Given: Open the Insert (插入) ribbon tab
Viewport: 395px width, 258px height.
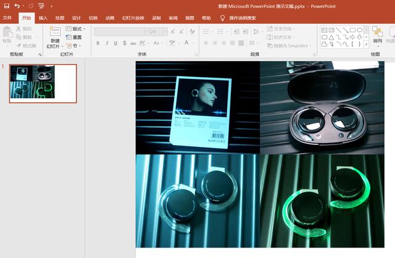Looking at the screenshot, I should [43, 18].
